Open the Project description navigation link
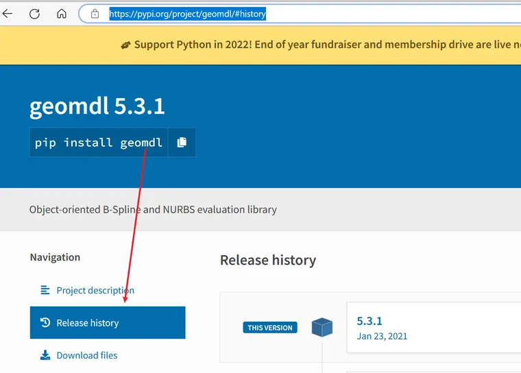This screenshot has width=521, height=373. [95, 290]
